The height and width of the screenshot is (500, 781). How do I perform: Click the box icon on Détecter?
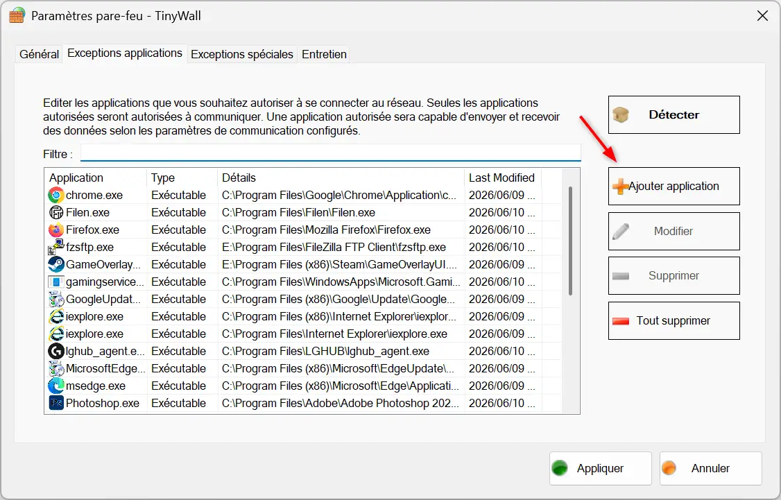point(621,115)
